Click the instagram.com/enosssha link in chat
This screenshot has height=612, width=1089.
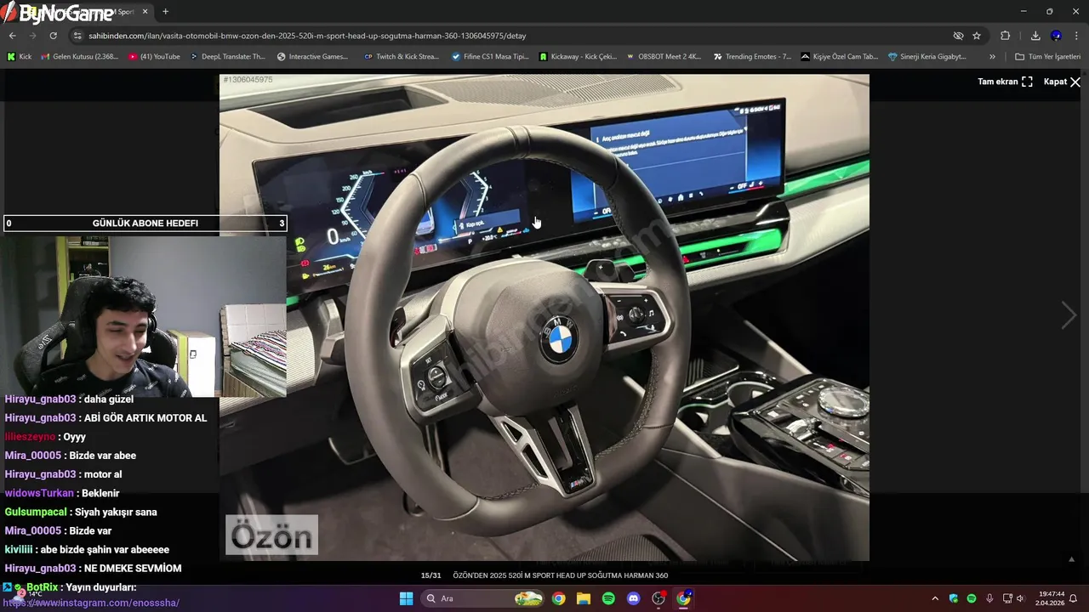92,603
